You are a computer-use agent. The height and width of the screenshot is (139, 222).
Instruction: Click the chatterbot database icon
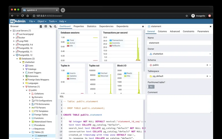(23, 62)
